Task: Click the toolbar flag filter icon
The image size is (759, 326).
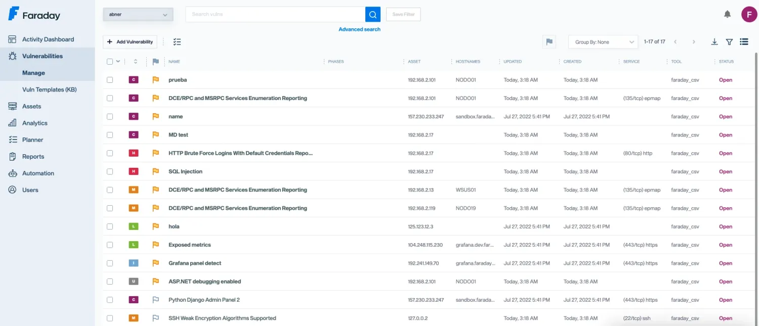Action: coord(549,42)
